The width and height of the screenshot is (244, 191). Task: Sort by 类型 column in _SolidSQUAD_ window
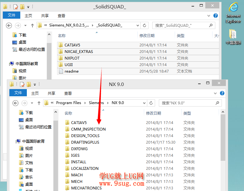181,36
